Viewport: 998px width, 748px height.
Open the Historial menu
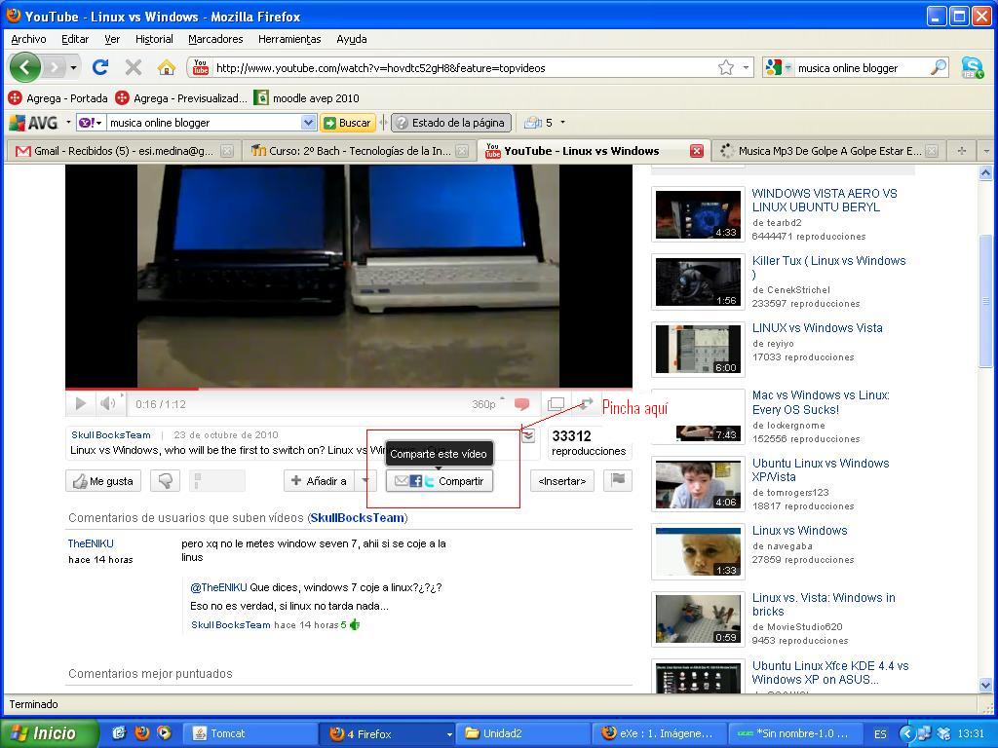tap(154, 39)
